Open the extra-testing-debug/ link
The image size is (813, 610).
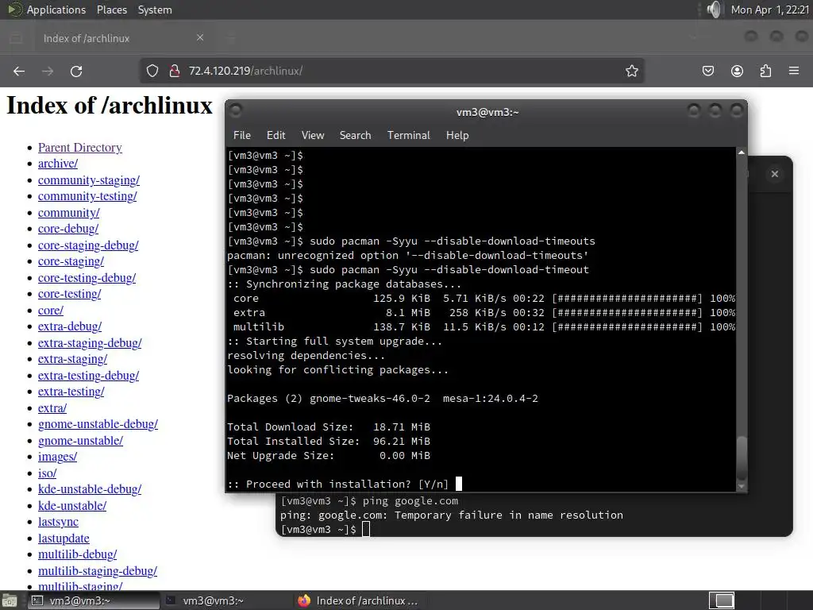[x=88, y=376]
